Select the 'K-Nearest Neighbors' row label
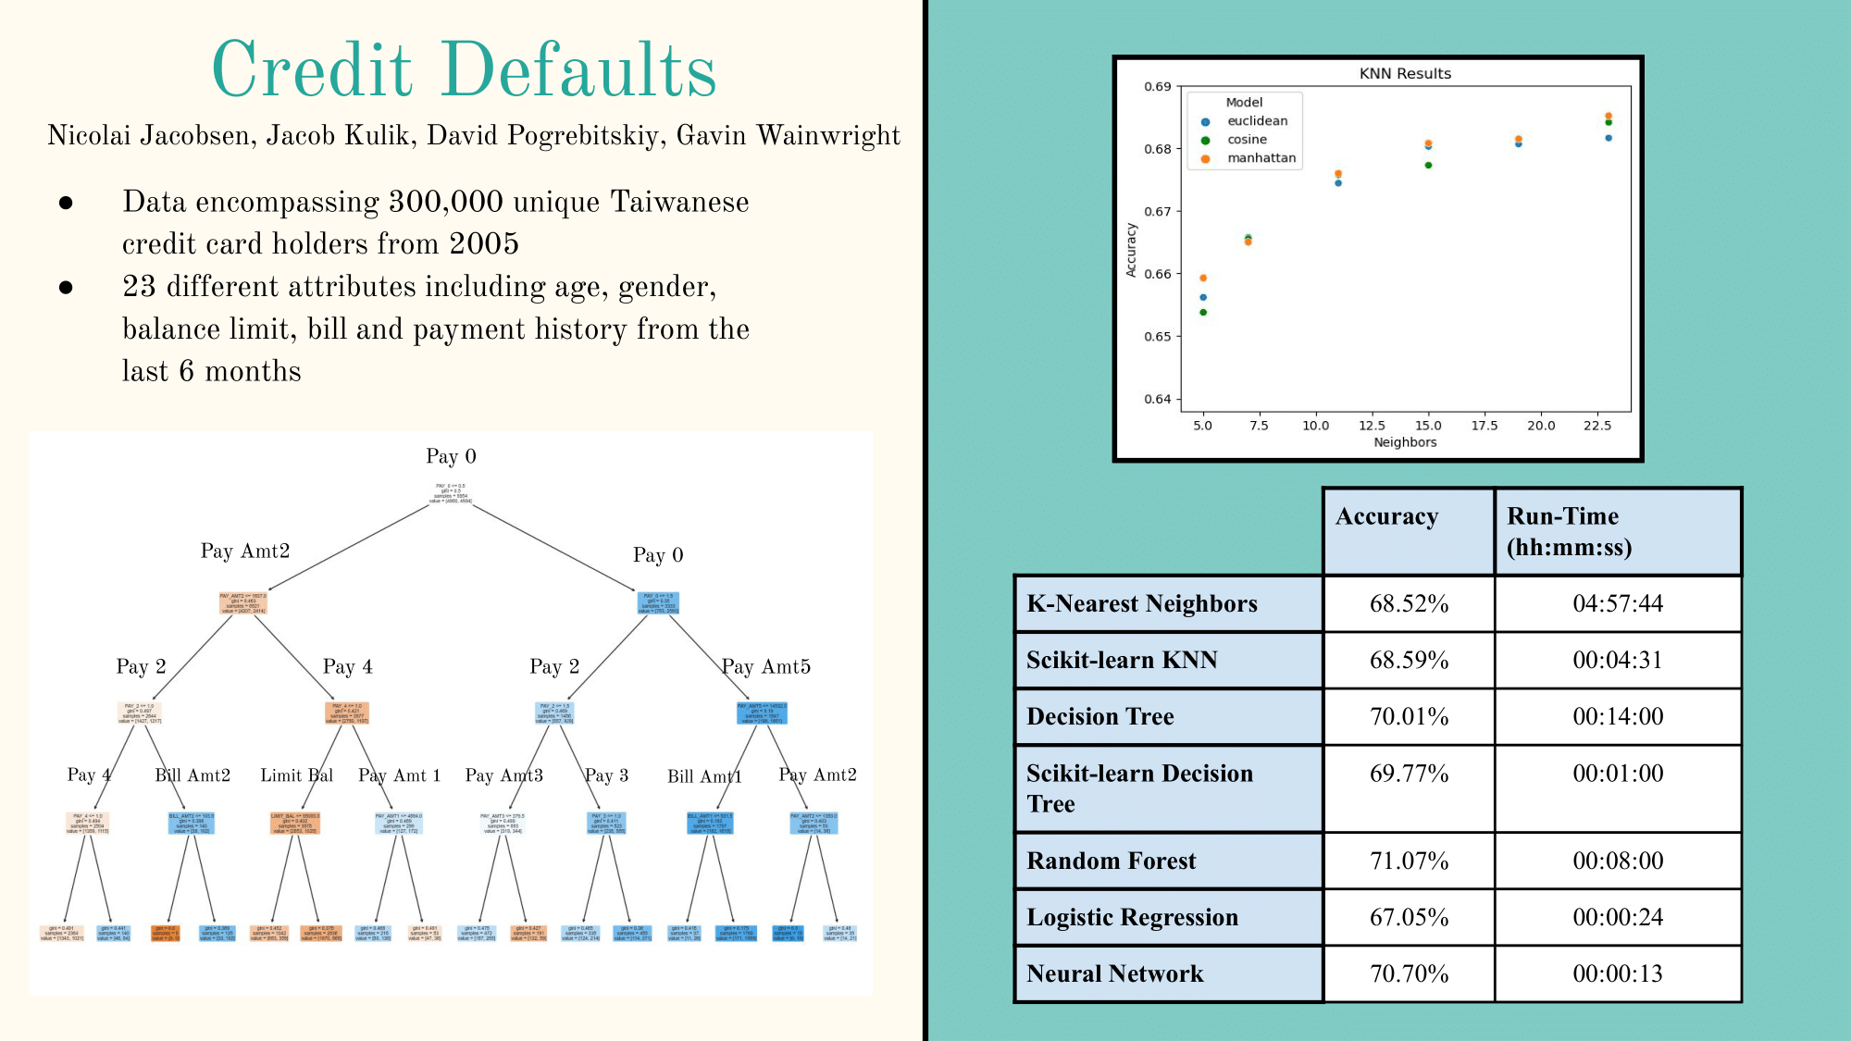1851x1041 pixels. (x=1169, y=603)
